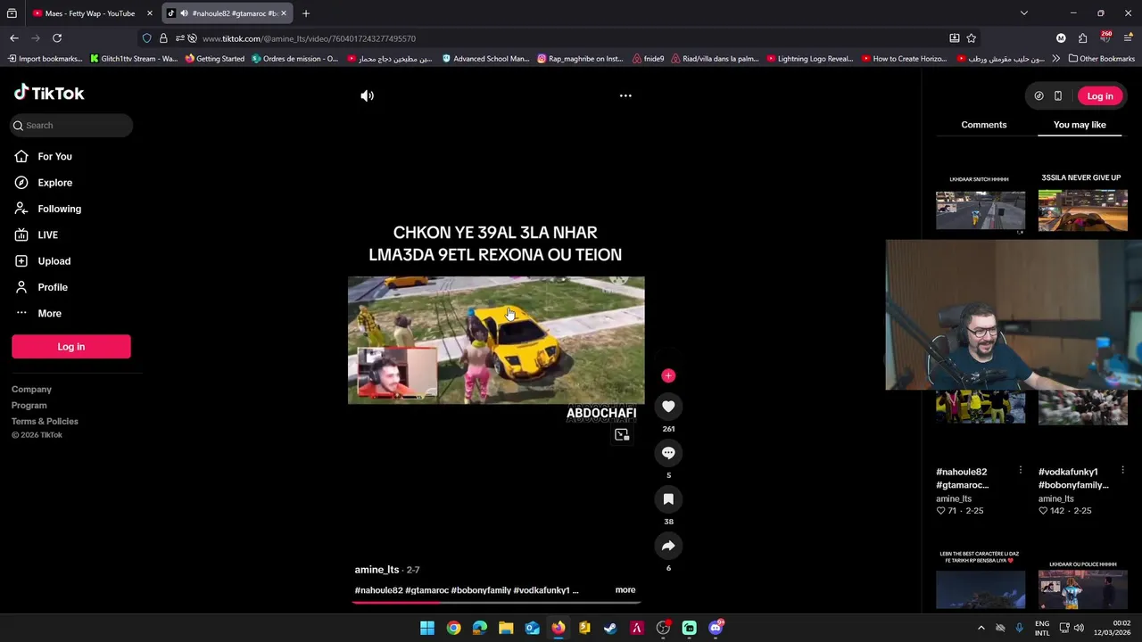Show hidden system tray icons

(981, 628)
